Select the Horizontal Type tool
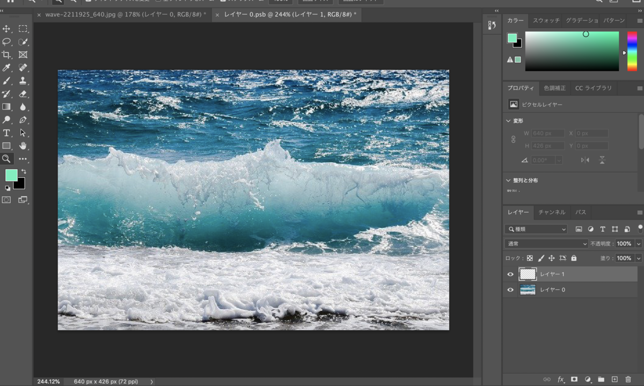The image size is (644, 386). coord(7,133)
